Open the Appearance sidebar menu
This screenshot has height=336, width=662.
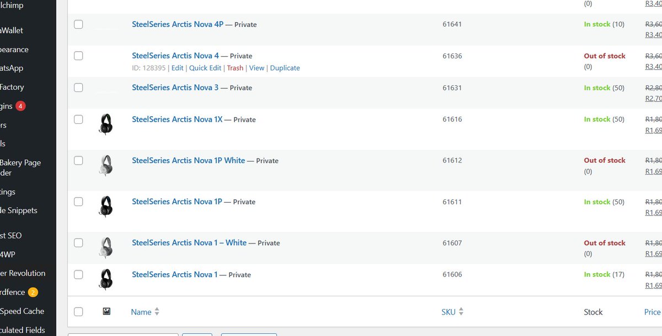coord(14,50)
